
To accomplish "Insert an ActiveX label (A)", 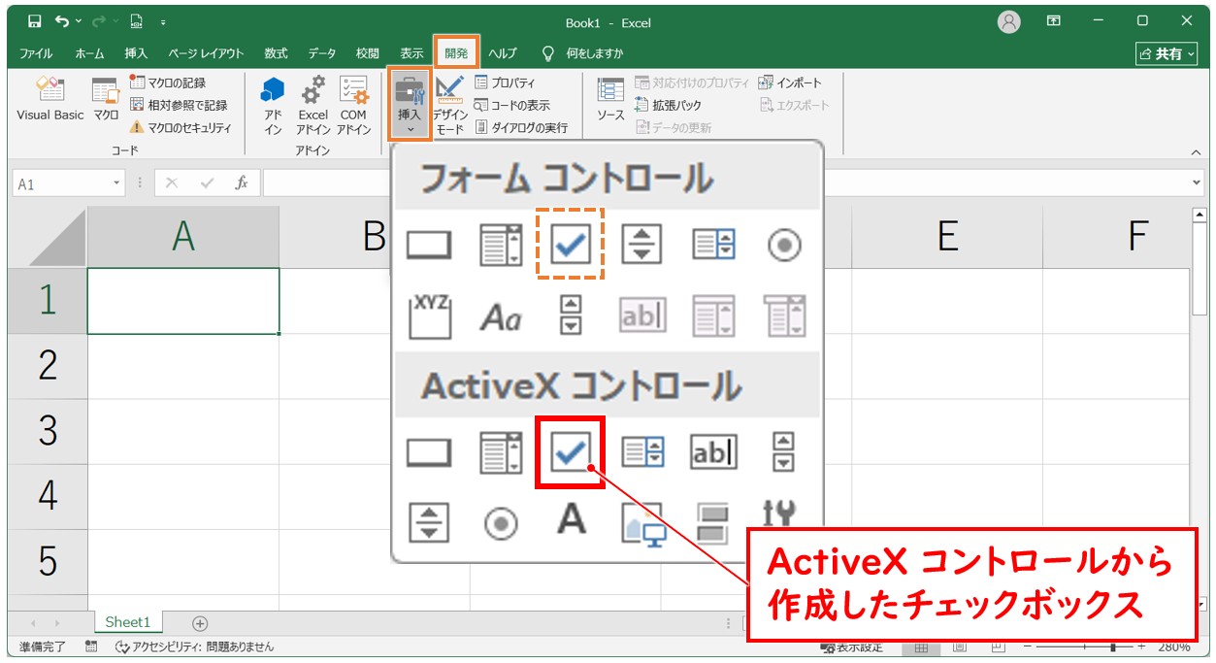I will pyautogui.click(x=571, y=520).
